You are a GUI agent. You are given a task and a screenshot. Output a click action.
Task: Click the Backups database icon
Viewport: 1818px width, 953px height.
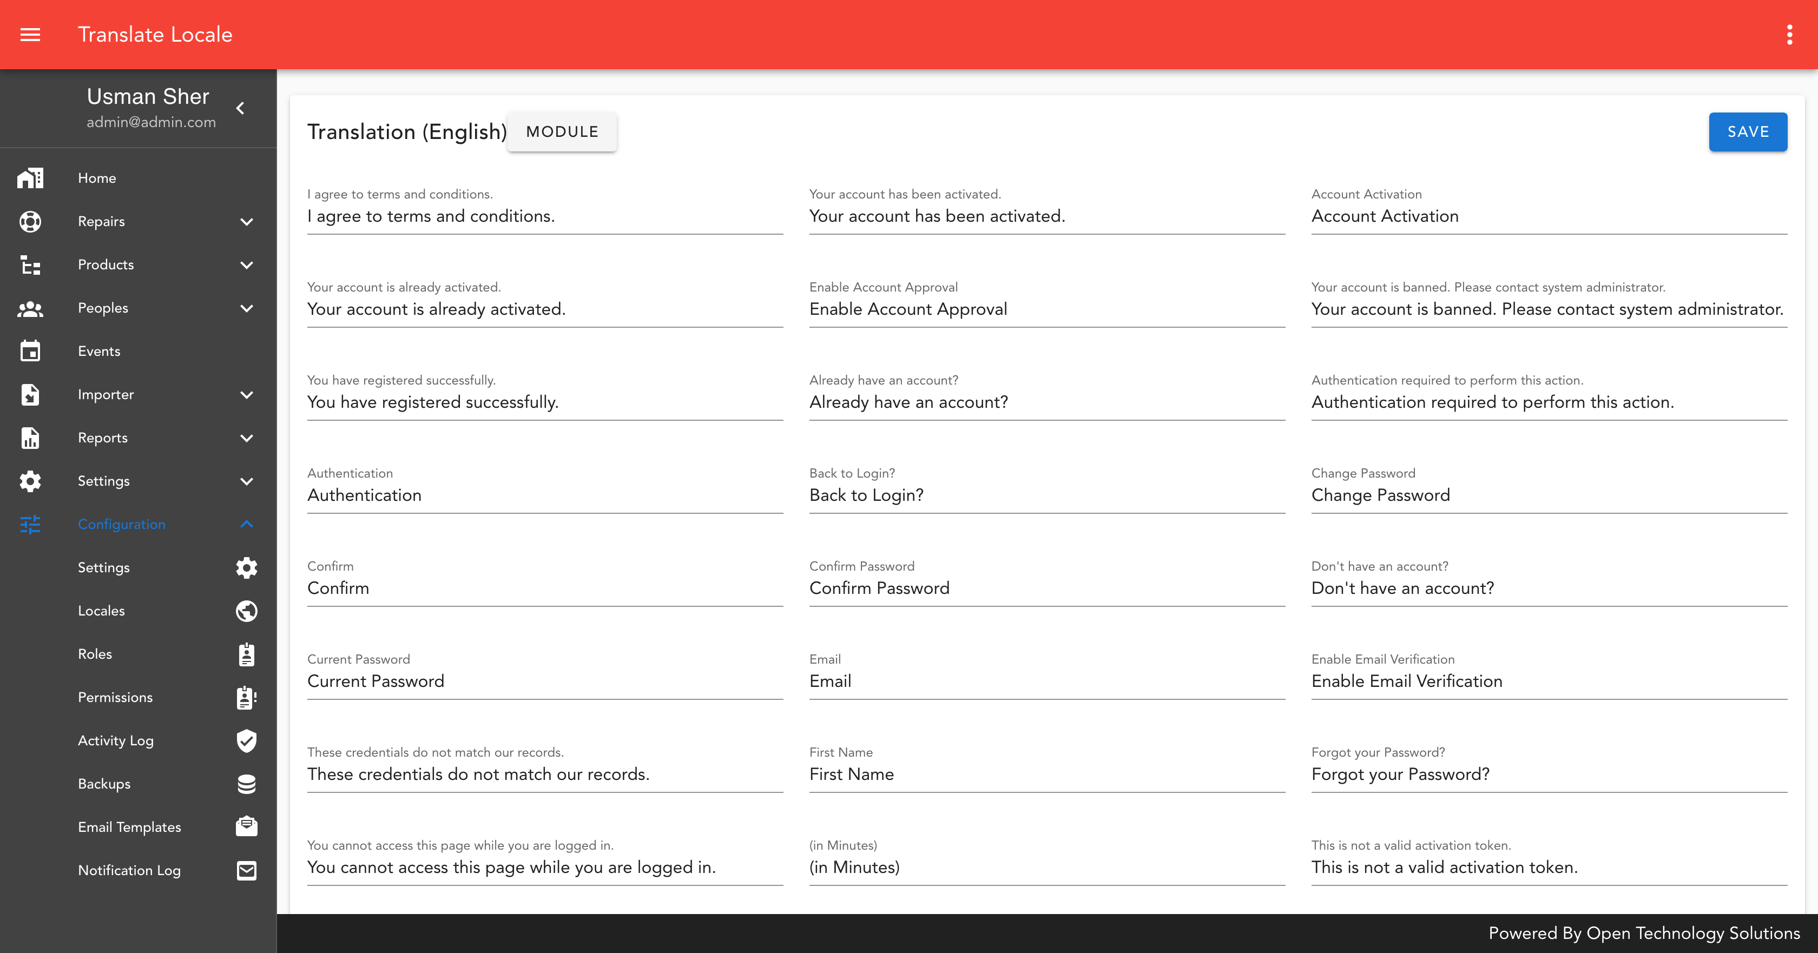point(246,784)
